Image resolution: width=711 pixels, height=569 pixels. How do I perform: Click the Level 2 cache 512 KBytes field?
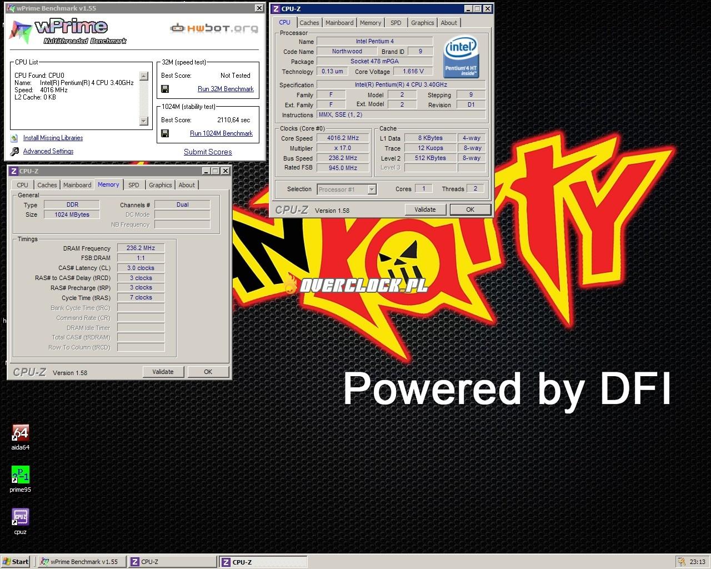(430, 158)
